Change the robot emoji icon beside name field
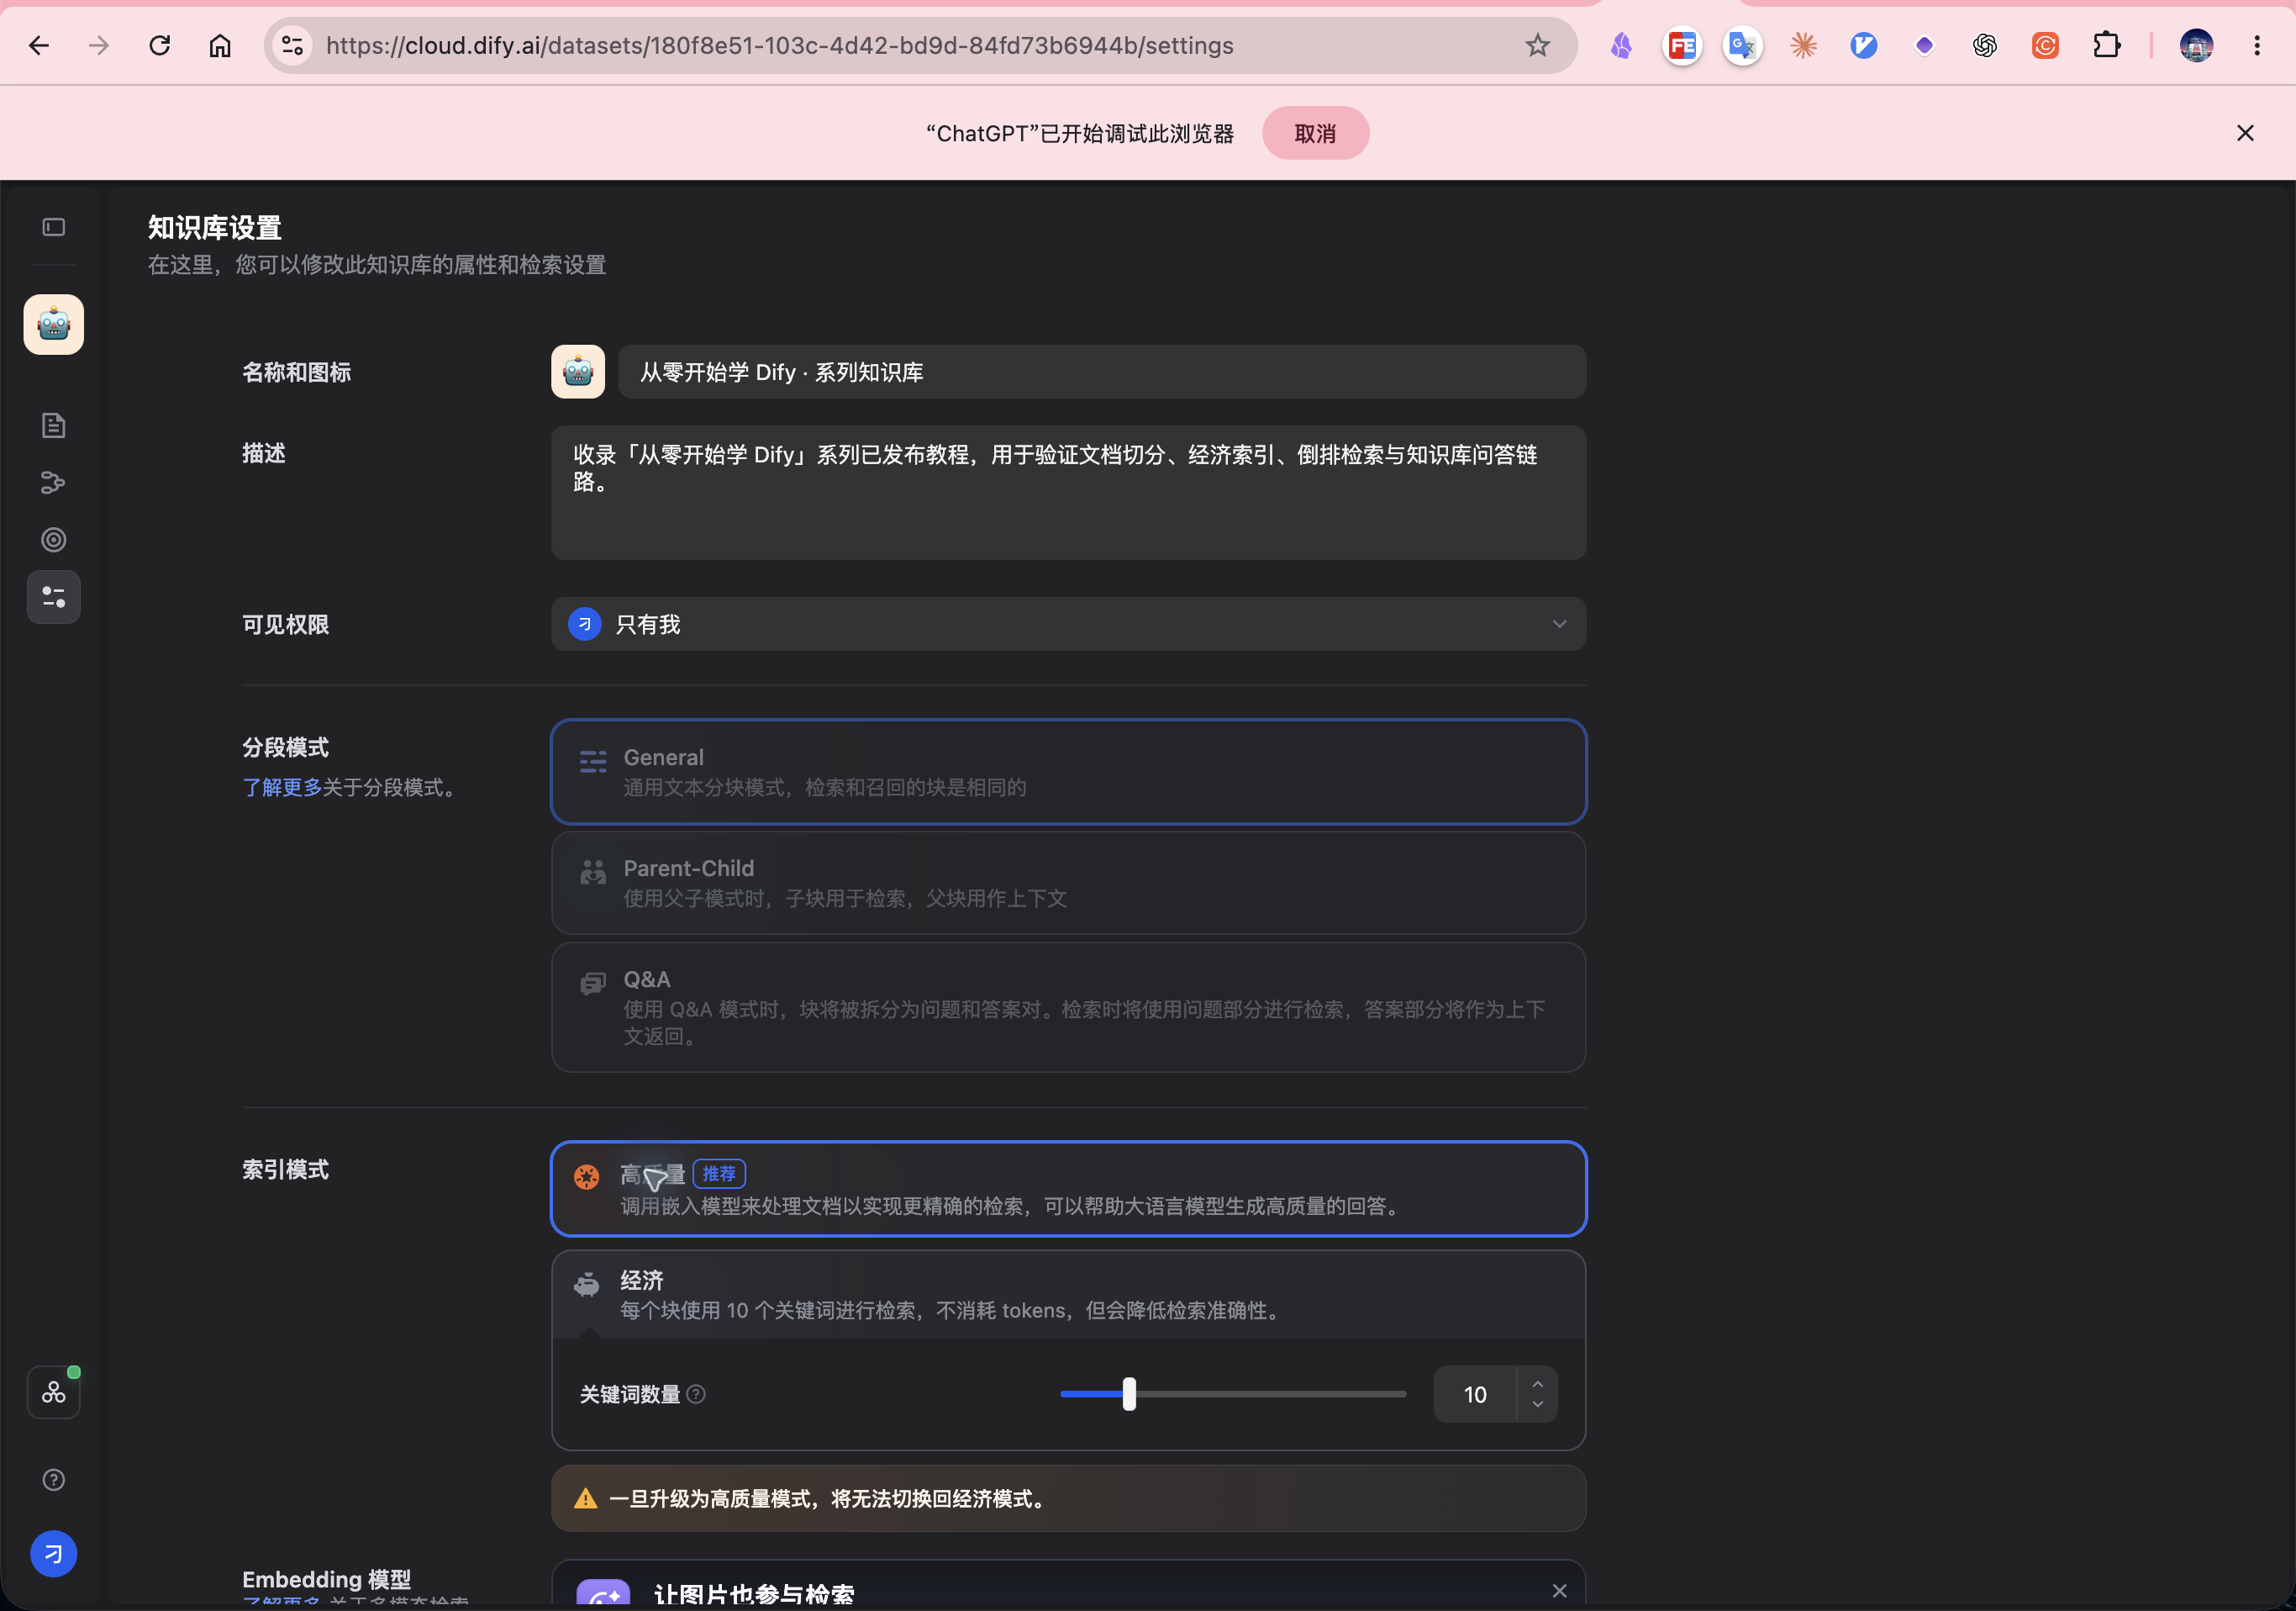Image resolution: width=2296 pixels, height=1611 pixels. 578,372
